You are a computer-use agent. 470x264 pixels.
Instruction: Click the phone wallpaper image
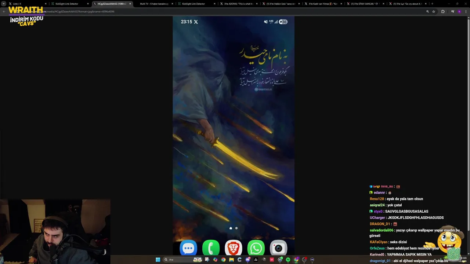(x=234, y=136)
